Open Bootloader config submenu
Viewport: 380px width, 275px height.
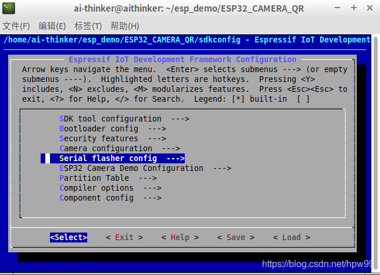pos(113,128)
